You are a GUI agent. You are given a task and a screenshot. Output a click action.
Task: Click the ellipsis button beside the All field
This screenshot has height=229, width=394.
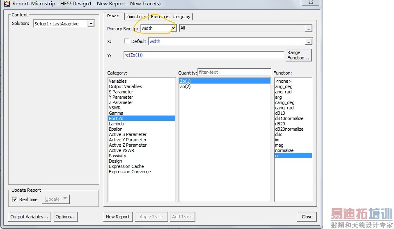(308, 28)
